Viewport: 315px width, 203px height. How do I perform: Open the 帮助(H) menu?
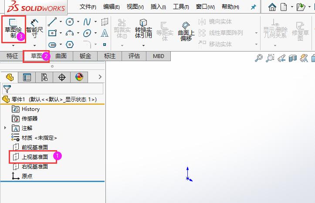(x=230, y=7)
